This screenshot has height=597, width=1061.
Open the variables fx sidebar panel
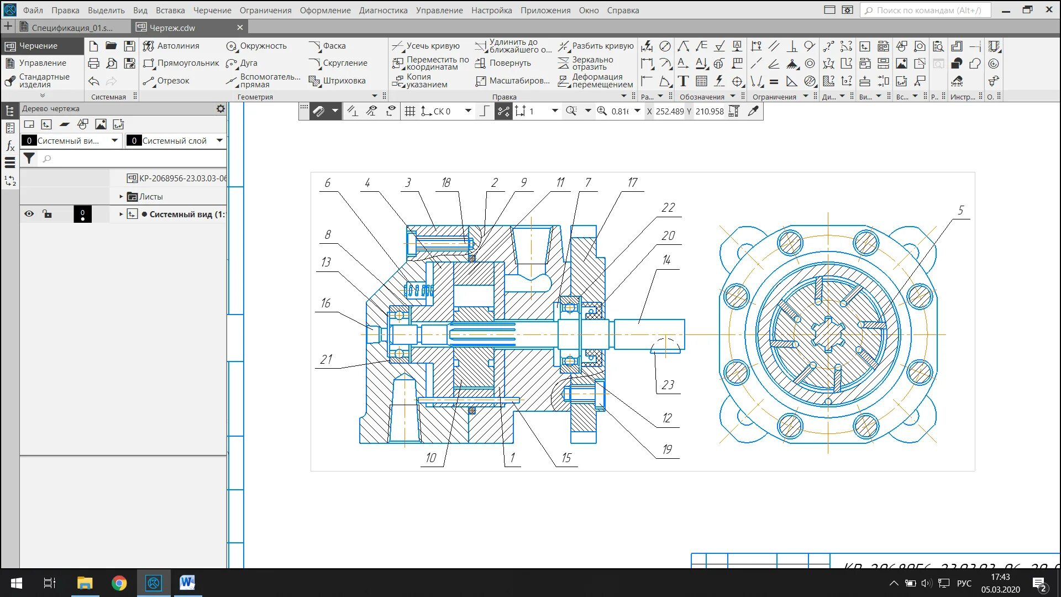click(10, 146)
